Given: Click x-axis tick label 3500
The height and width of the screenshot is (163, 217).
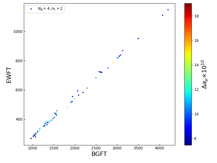Looking at the screenshot, I should (x=138, y=148).
